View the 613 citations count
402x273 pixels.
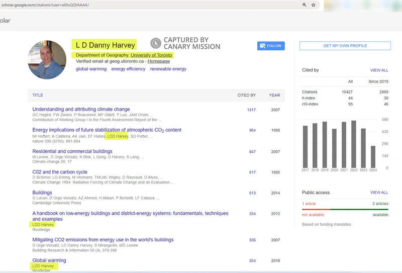pyautogui.click(x=252, y=193)
